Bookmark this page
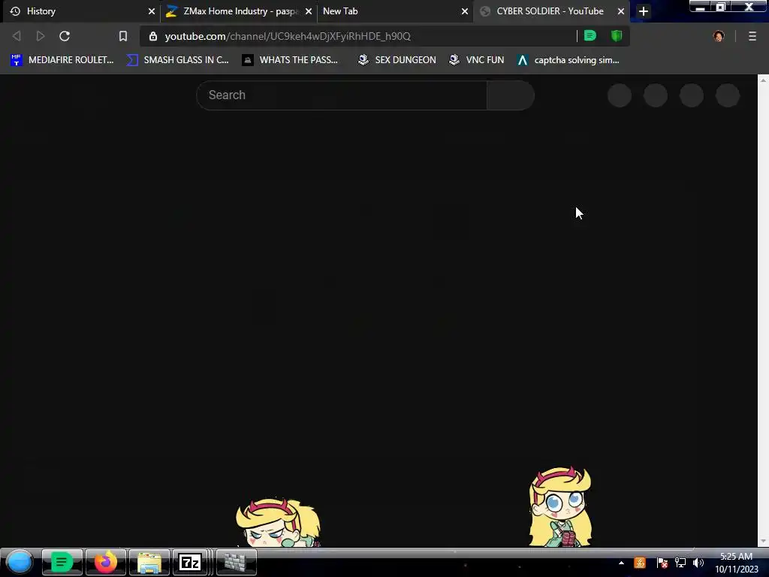Screen dimensions: 769x577 tap(123, 36)
